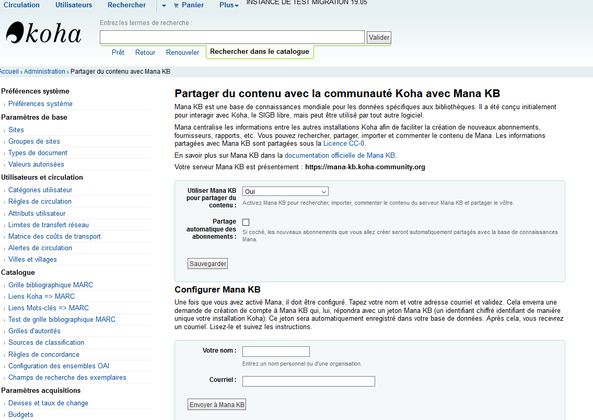Open Catégories utilisateur link
Image resolution: width=593 pixels, height=420 pixels.
point(40,190)
